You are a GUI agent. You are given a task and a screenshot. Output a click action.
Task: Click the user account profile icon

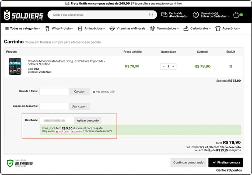(196, 15)
